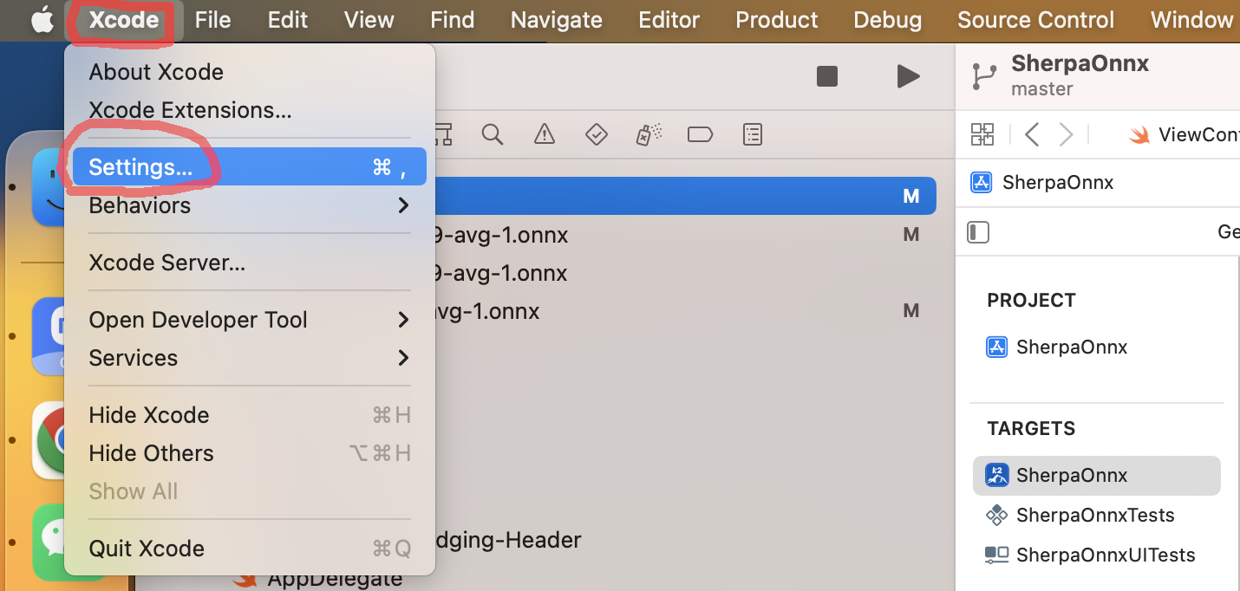Show the Report navigator icon

coord(753,134)
